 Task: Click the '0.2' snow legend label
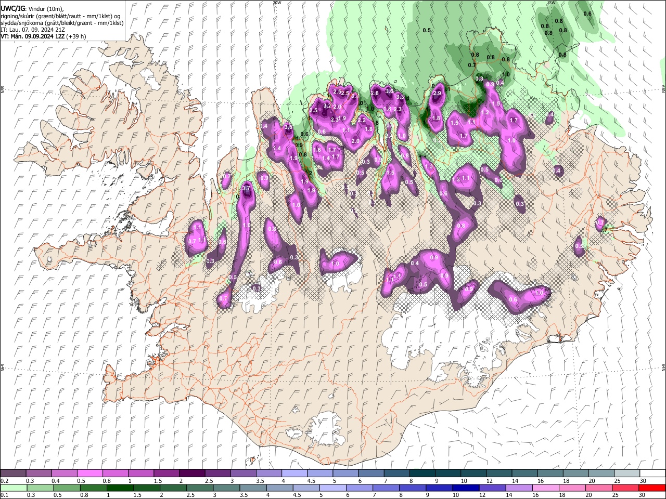tap(5, 481)
